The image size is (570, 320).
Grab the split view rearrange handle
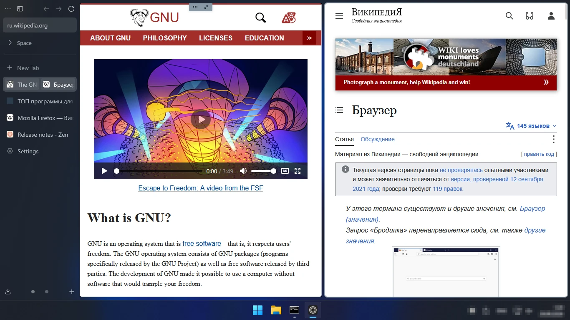[195, 7]
